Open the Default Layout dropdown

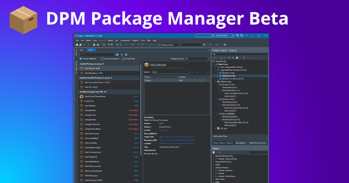pyautogui.click(x=225, y=35)
